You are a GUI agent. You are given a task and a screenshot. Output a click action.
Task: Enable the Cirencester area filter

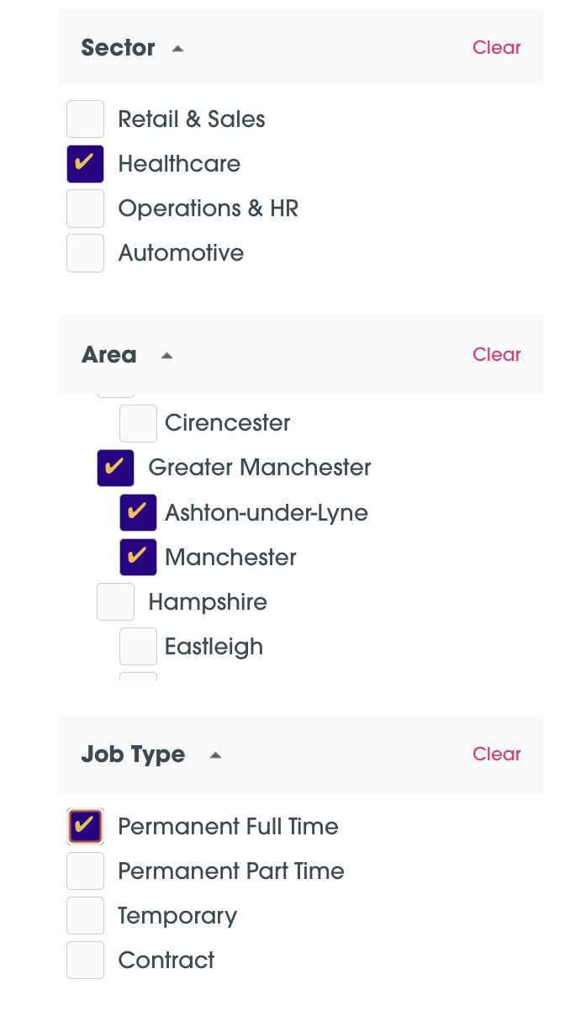click(138, 423)
